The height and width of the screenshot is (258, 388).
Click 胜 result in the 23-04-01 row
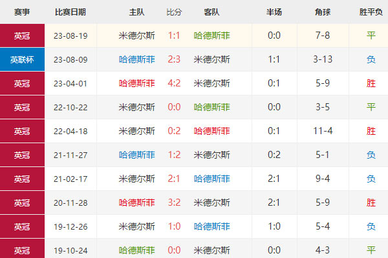click(371, 83)
